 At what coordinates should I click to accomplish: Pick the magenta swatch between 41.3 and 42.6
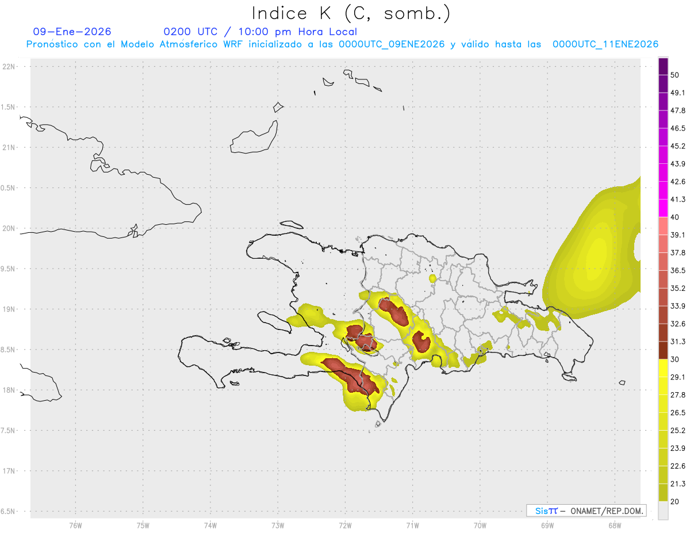coord(663,190)
